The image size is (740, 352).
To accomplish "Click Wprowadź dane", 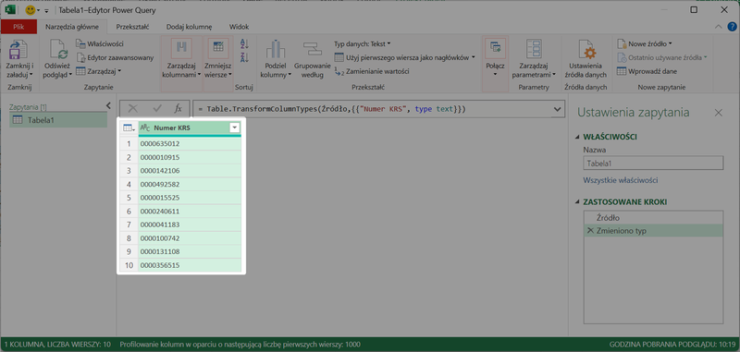I will pyautogui.click(x=647, y=72).
